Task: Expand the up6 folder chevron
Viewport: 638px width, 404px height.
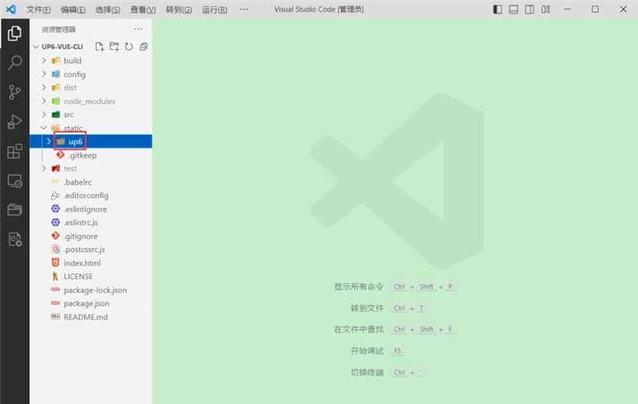Action: click(49, 141)
